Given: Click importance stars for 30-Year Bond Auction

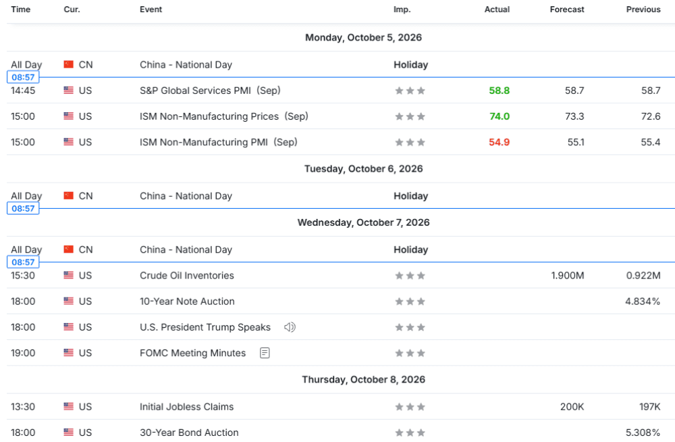Looking at the screenshot, I should coord(410,433).
